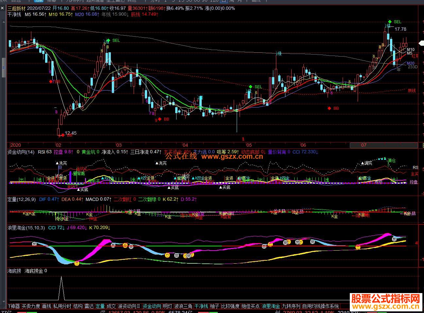Click the 黄金坑 label
This screenshot has height=313, width=424.
[x=88, y=152]
